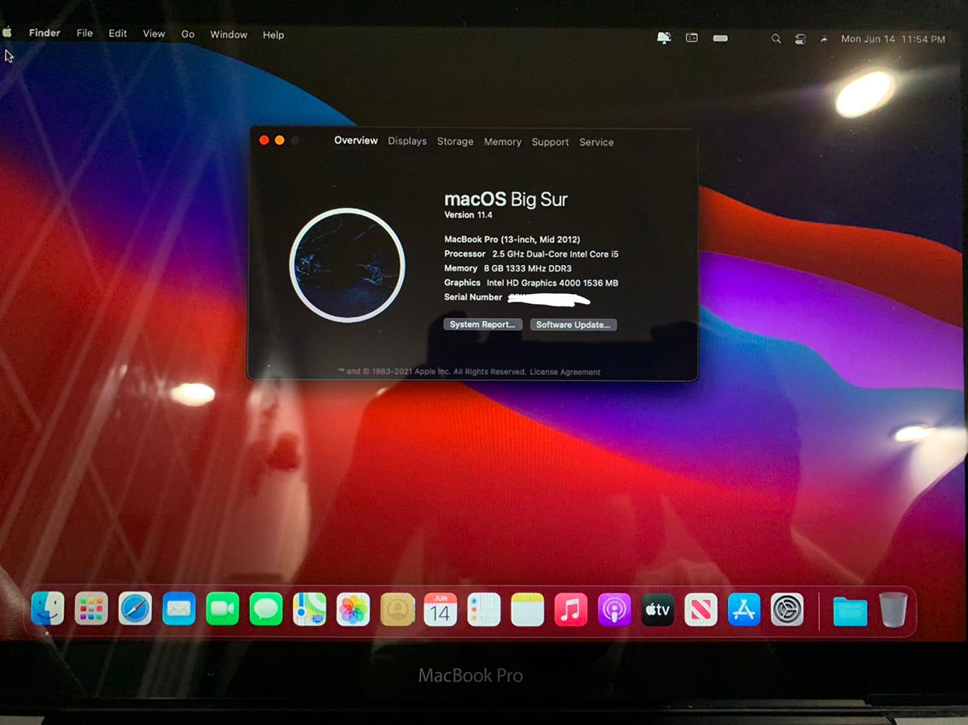Open the Music app in the Dock
The image size is (968, 725).
571,609
